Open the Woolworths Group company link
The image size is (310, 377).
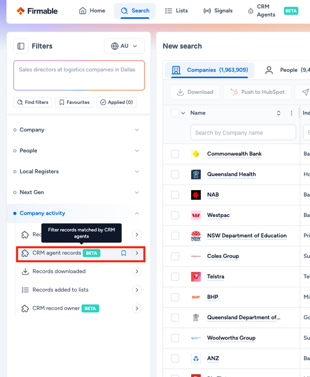click(231, 338)
